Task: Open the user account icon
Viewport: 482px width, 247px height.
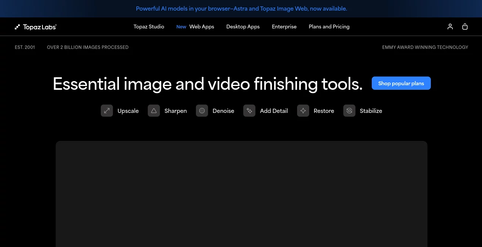Action: 450,27
